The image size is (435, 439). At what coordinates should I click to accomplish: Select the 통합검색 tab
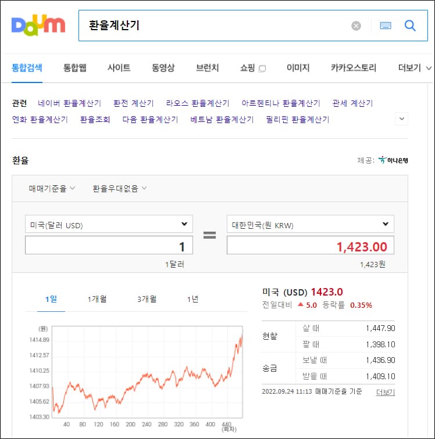27,68
